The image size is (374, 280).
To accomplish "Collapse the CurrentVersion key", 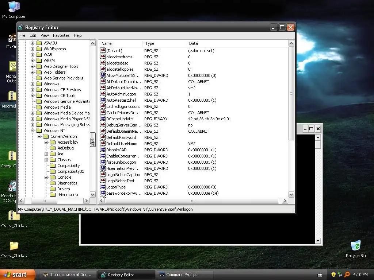I will click(x=39, y=136).
